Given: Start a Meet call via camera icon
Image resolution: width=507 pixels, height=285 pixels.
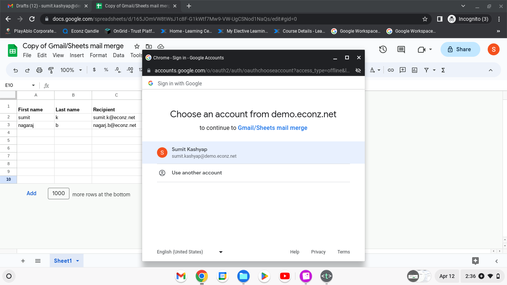Looking at the screenshot, I should coord(421,49).
